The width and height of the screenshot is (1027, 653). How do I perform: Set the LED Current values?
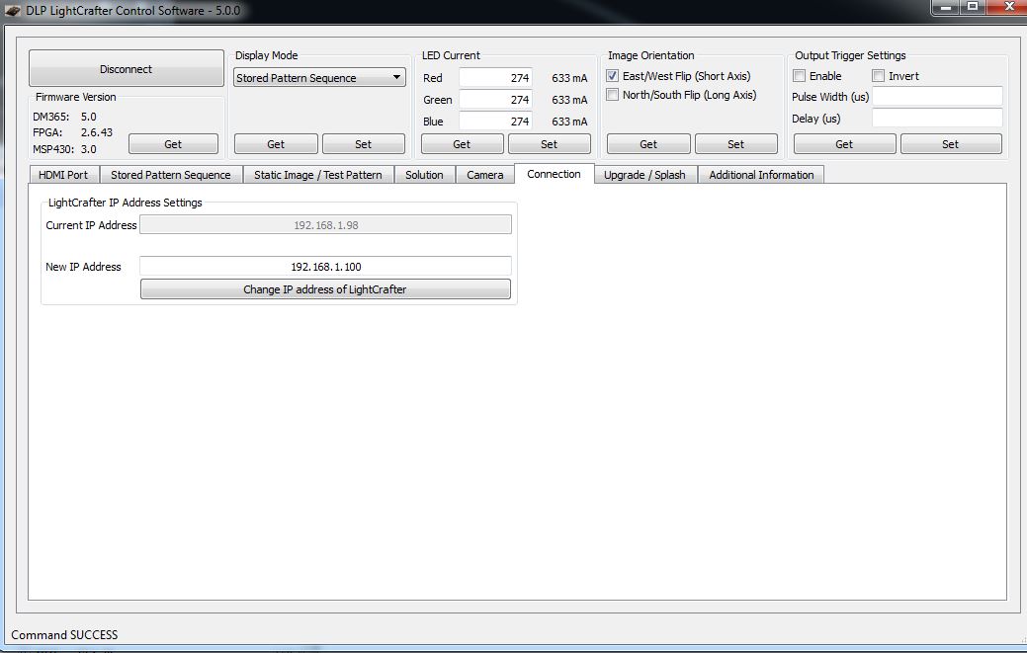[550, 144]
